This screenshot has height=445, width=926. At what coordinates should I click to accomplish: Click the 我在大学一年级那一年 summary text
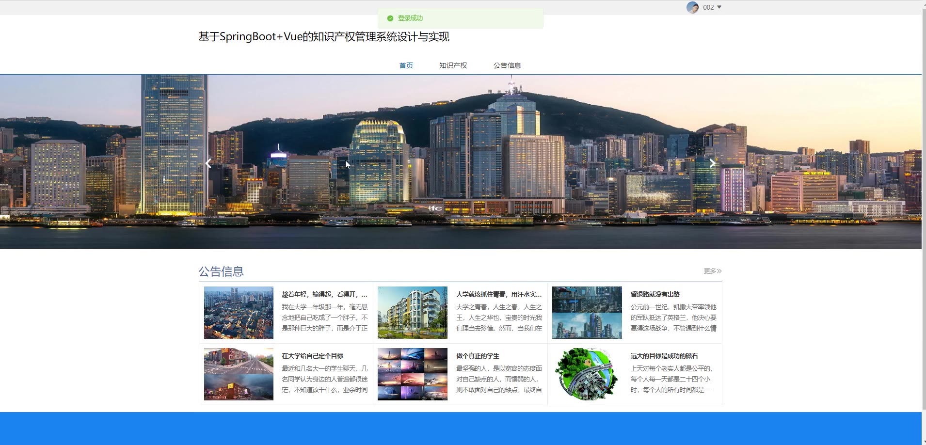tap(325, 318)
